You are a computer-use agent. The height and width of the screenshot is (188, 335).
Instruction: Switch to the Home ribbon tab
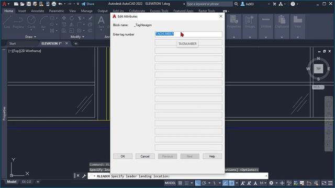coord(9,10)
